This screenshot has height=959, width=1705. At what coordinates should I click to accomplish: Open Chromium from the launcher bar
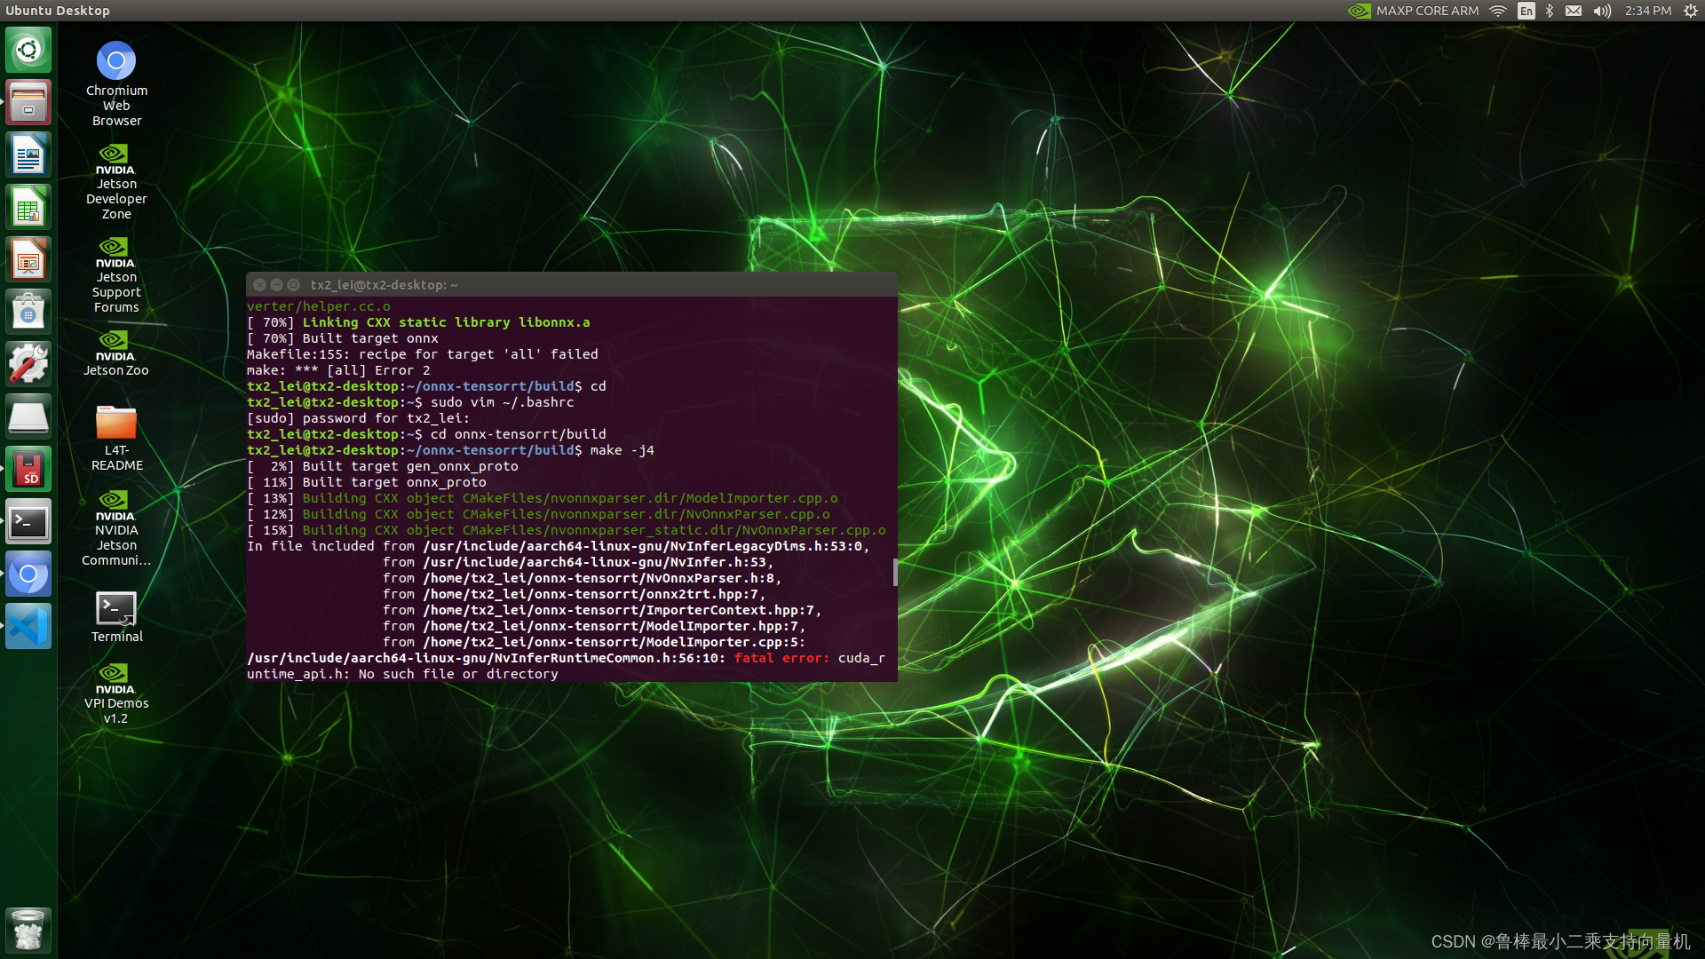point(28,574)
